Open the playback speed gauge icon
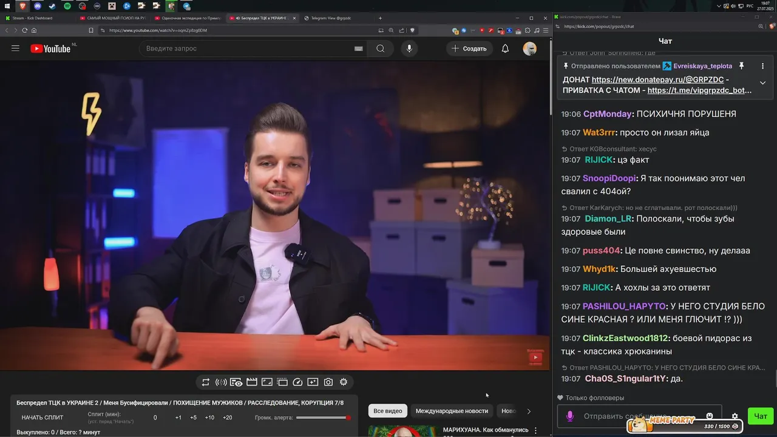 pyautogui.click(x=297, y=382)
